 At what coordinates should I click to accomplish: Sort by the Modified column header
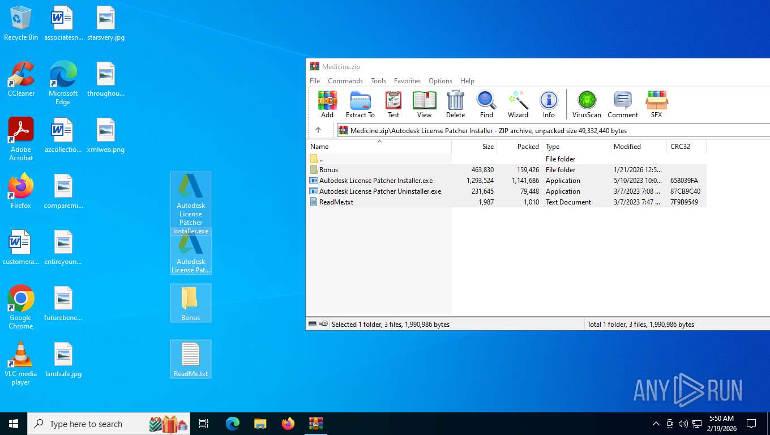pos(639,147)
